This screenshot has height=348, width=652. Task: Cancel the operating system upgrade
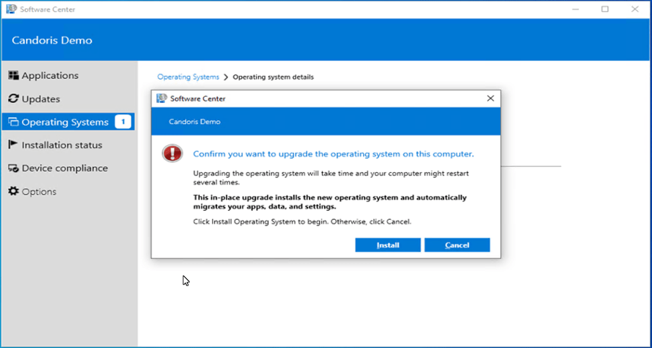[x=457, y=245]
